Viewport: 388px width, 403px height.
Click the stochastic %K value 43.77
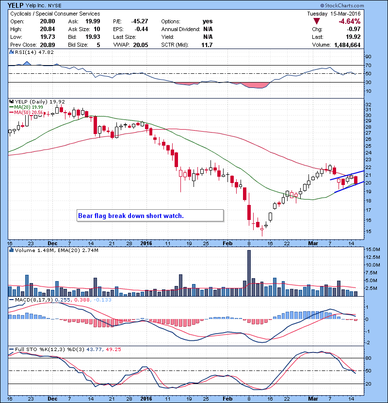tap(94, 349)
